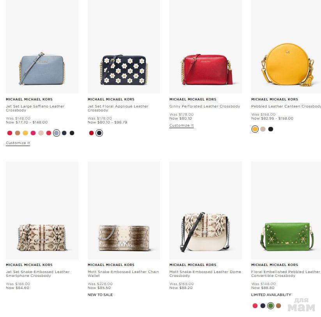Select the pink-red swatch under Floral Embellished Crossbody

pos(255,306)
